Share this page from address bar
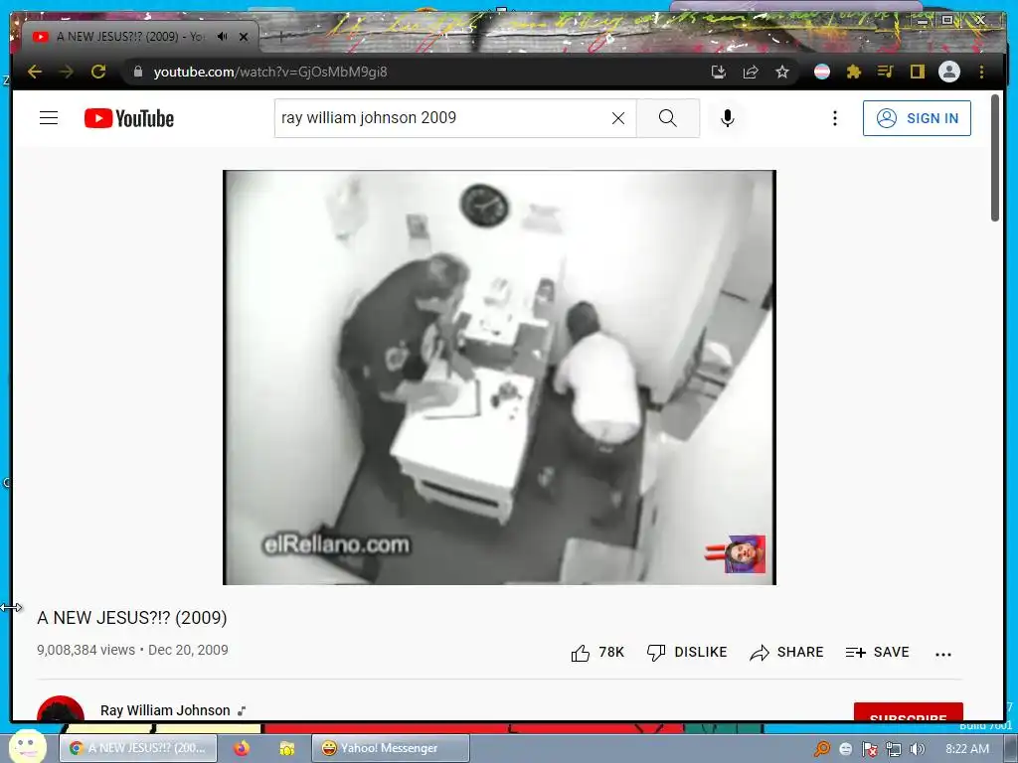Screen dimensions: 1018x763 [751, 72]
